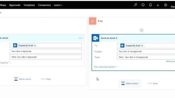Click the To field in the left email card
Viewport: 175px width, 98px height.
click(46, 45)
